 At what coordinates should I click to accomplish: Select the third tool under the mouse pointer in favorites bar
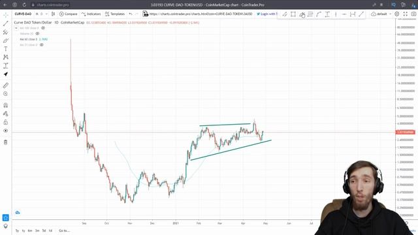point(302,14)
